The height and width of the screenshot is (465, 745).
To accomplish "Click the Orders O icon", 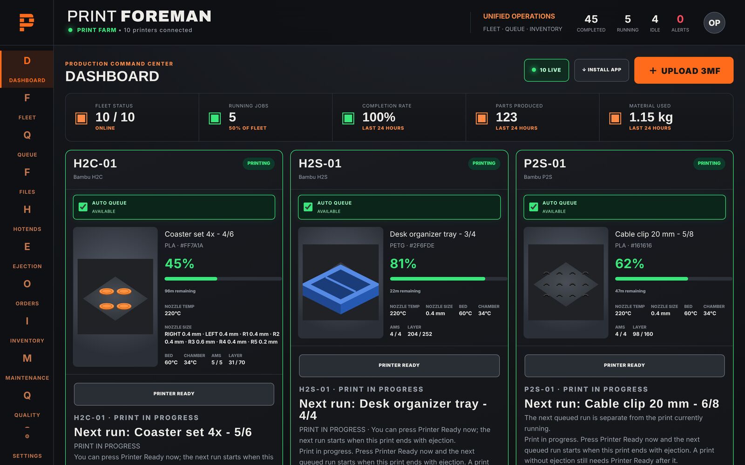I will 27,284.
